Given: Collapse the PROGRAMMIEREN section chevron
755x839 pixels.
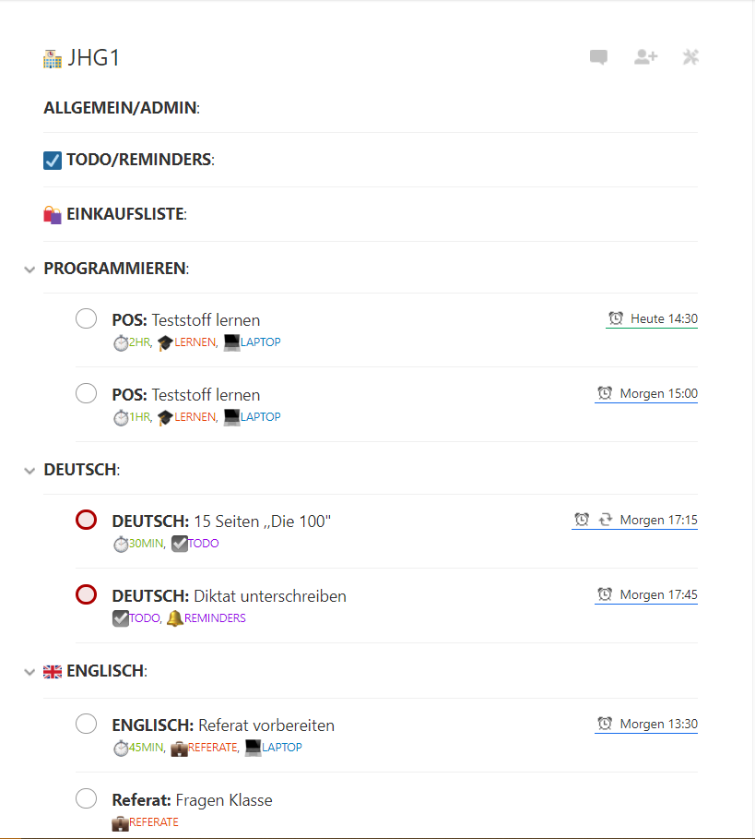Looking at the screenshot, I should 29,270.
